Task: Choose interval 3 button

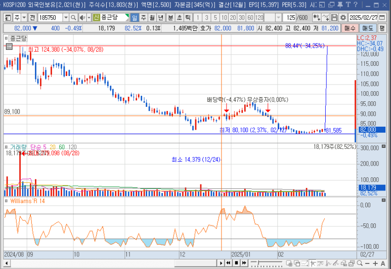Action: click(x=206, y=18)
